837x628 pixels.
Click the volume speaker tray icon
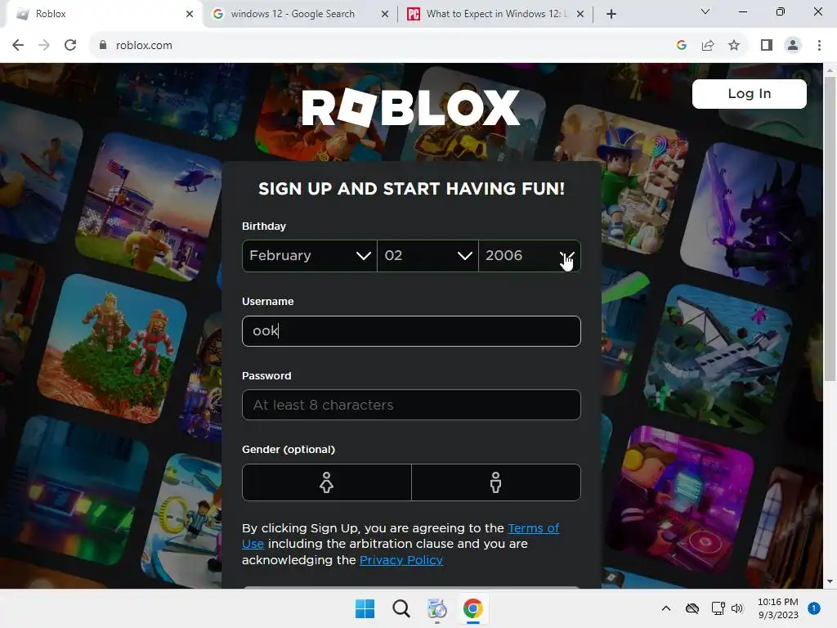(737, 608)
